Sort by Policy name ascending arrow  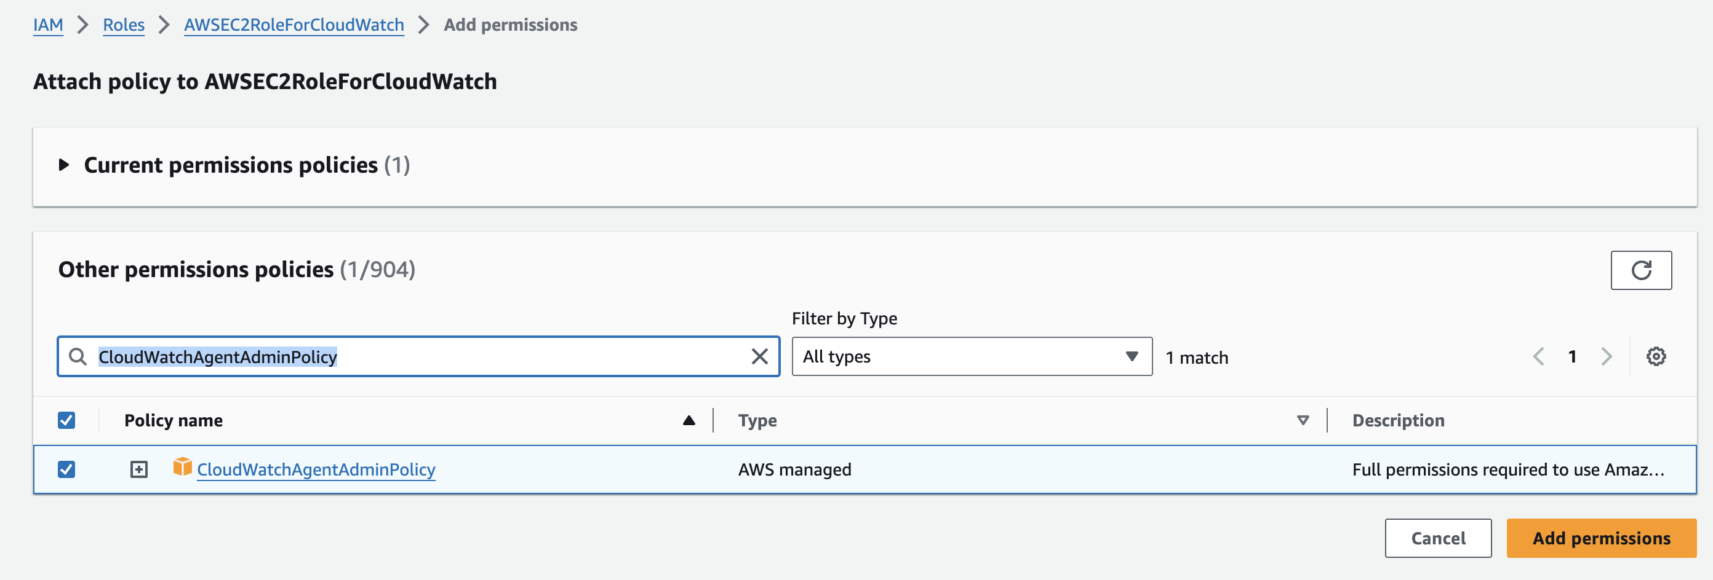(x=689, y=420)
